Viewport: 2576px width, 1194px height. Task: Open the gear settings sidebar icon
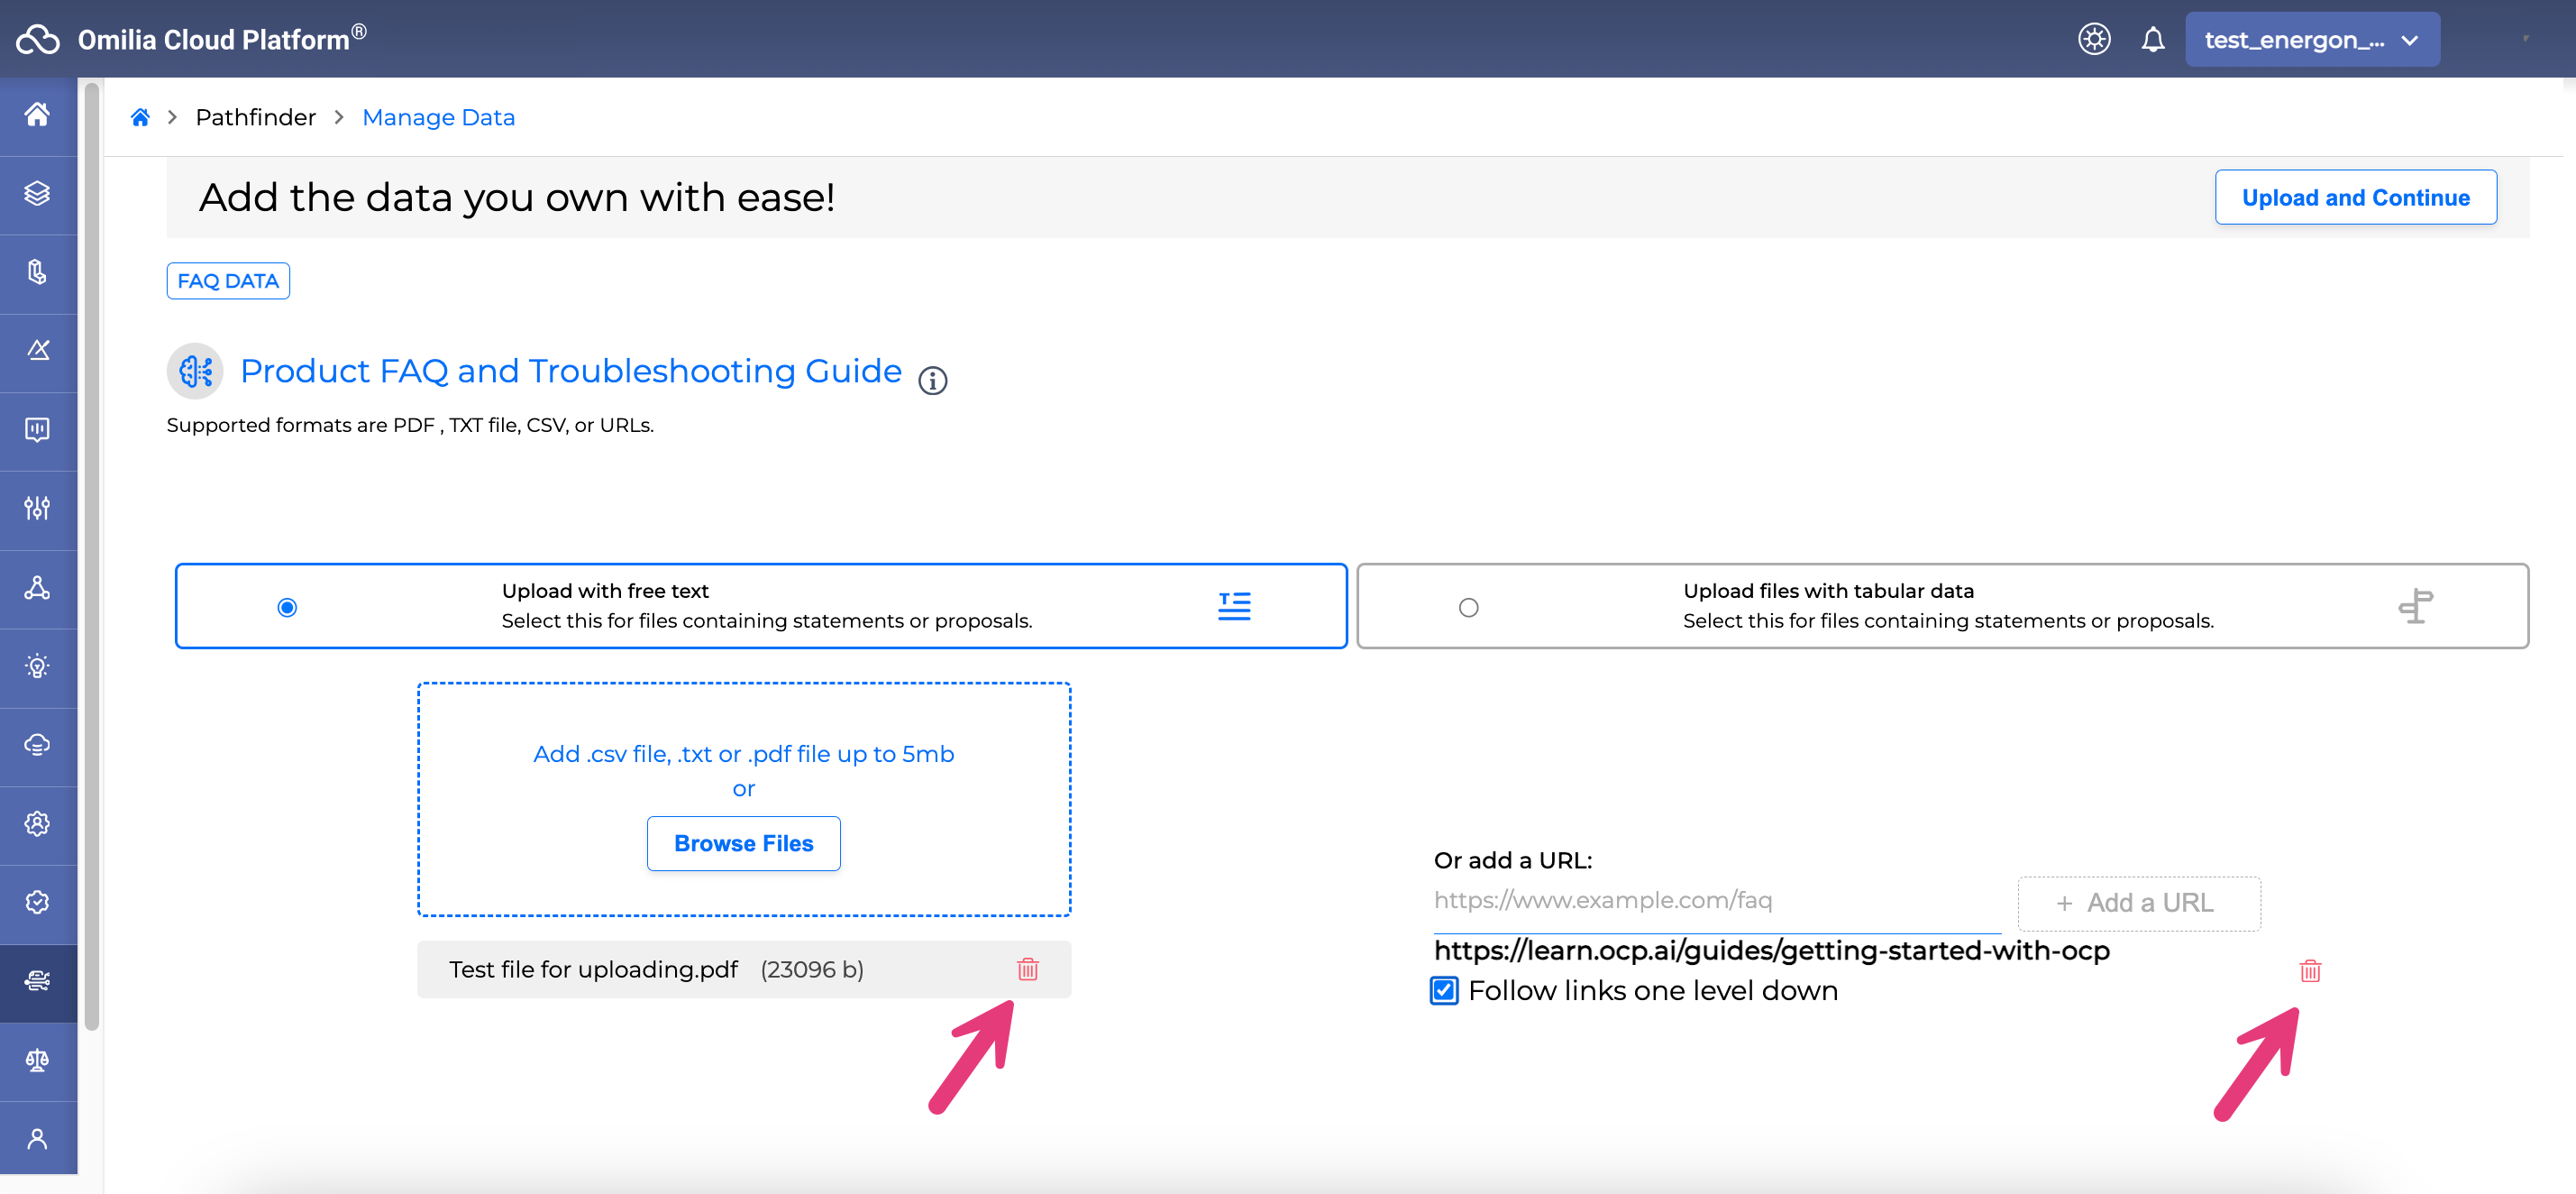(x=37, y=823)
